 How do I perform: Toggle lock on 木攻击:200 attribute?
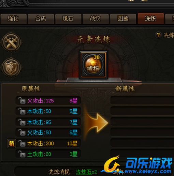tap(21, 144)
